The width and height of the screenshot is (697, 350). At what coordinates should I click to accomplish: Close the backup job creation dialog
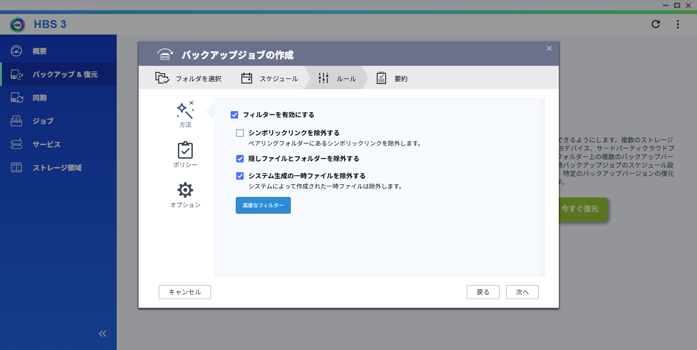tap(549, 48)
